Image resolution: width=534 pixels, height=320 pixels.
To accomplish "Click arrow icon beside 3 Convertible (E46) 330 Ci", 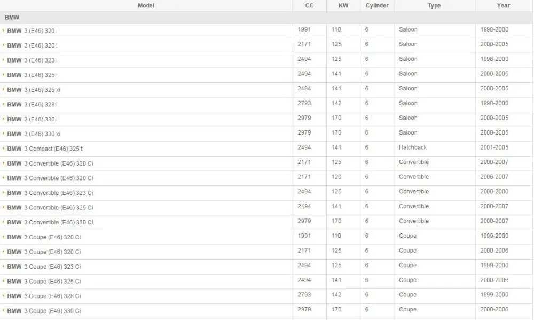I will pyautogui.click(x=3, y=222).
